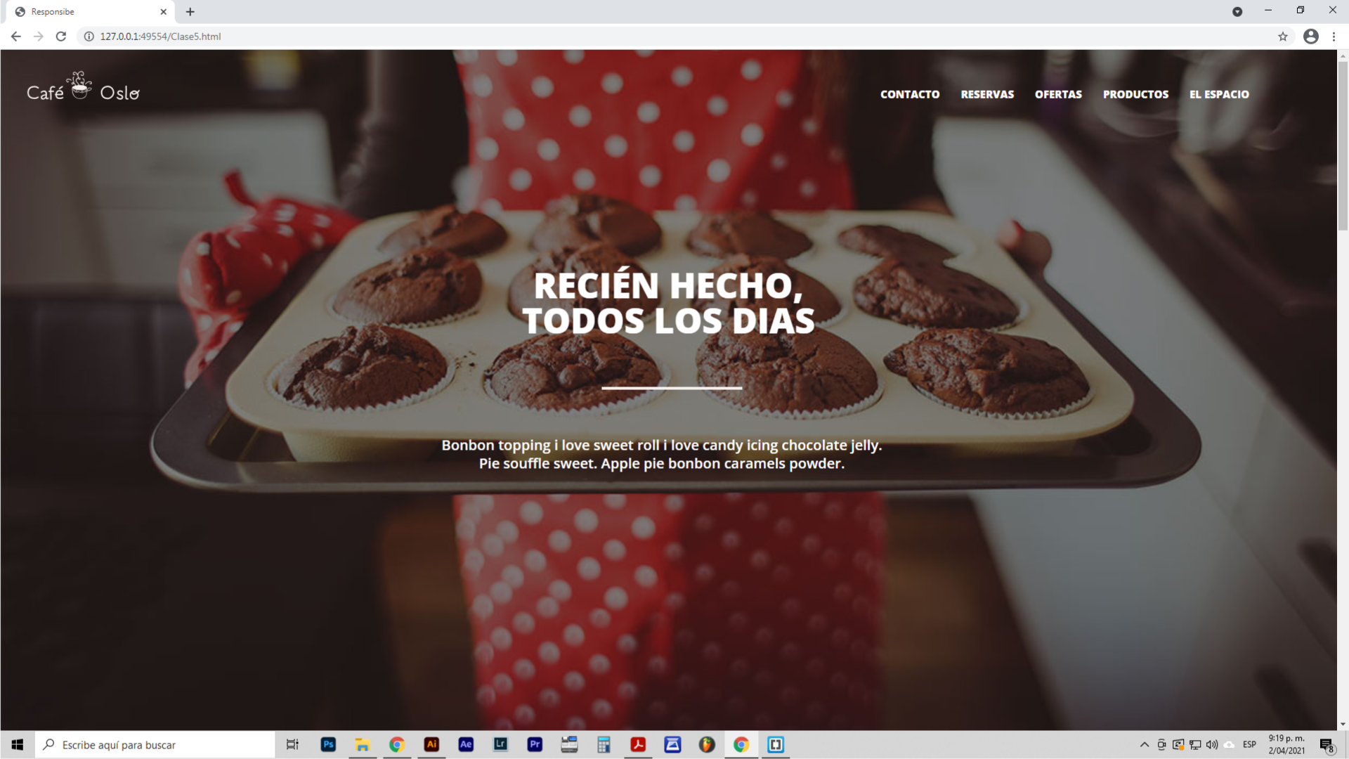Open the Chrome three-dot menu
Image resolution: width=1349 pixels, height=759 pixels.
tap(1334, 37)
